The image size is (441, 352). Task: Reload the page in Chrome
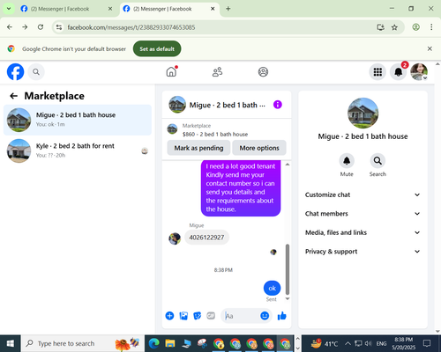pyautogui.click(x=41, y=27)
